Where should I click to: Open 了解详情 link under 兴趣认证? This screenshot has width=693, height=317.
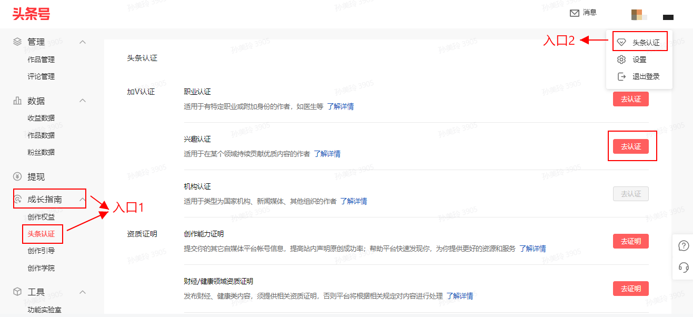[x=327, y=154]
